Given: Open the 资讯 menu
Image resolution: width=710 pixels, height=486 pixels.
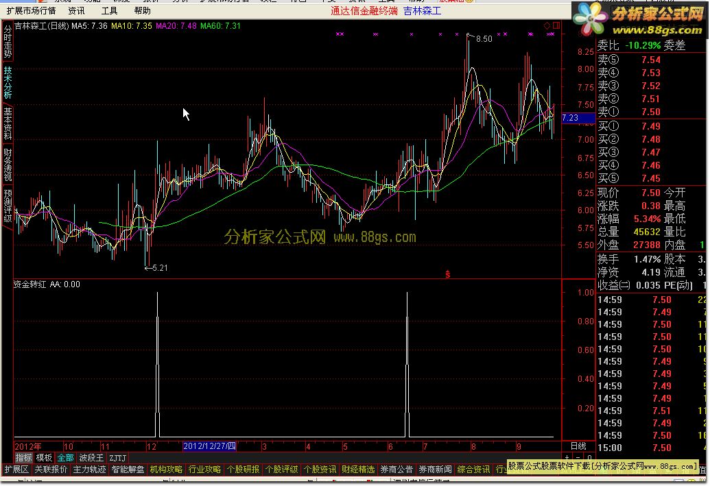Looking at the screenshot, I should (x=77, y=10).
